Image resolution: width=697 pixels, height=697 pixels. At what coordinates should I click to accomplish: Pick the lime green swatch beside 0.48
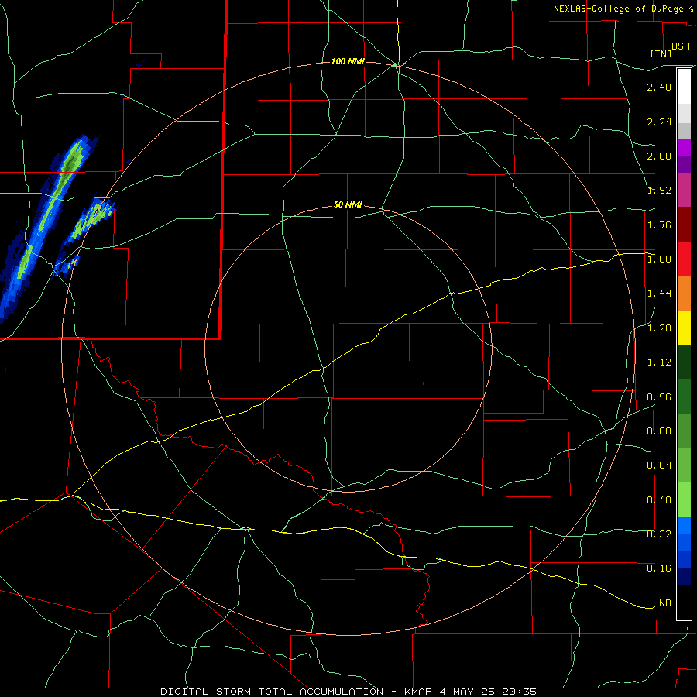point(685,500)
